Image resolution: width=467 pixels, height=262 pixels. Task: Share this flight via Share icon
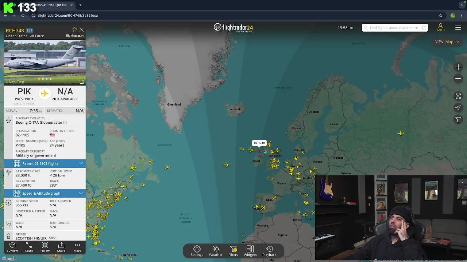coord(61,247)
